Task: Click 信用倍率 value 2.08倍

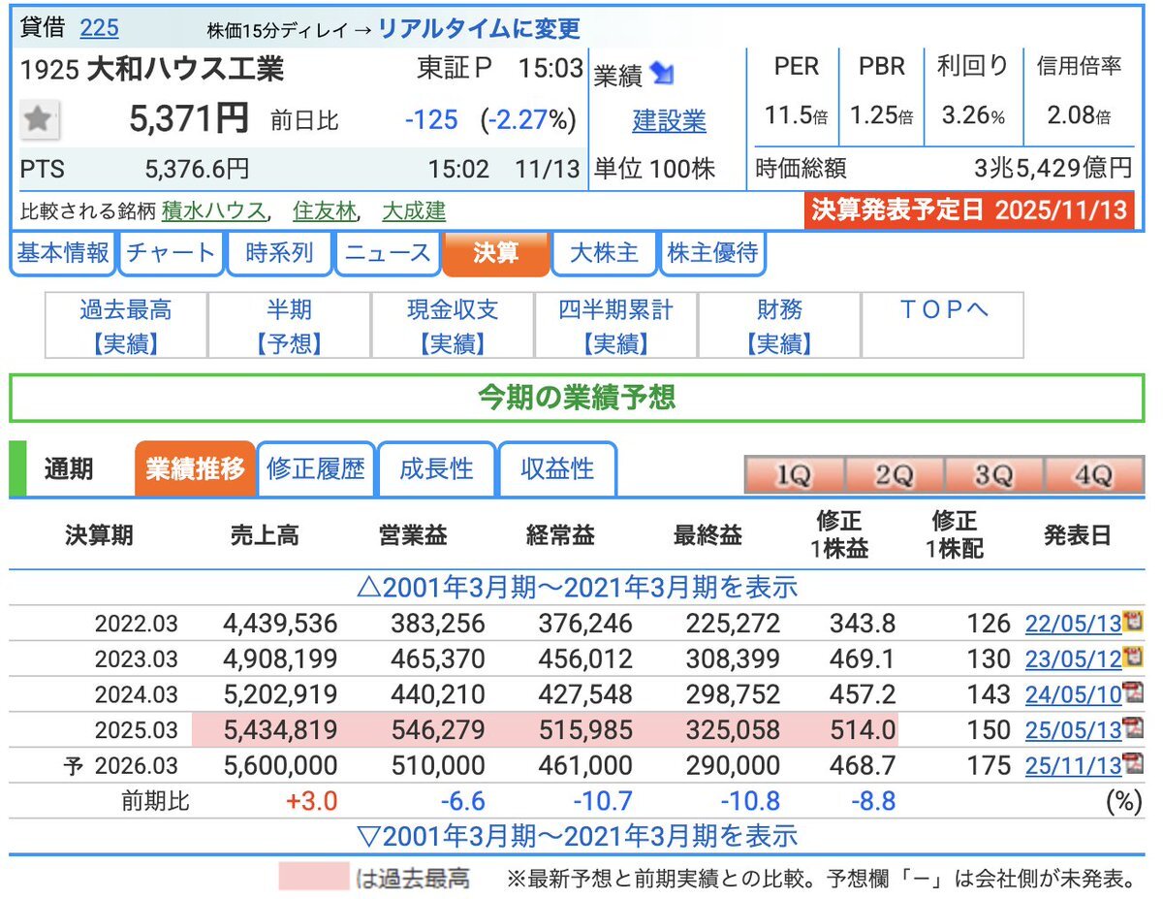Action: point(1079,115)
